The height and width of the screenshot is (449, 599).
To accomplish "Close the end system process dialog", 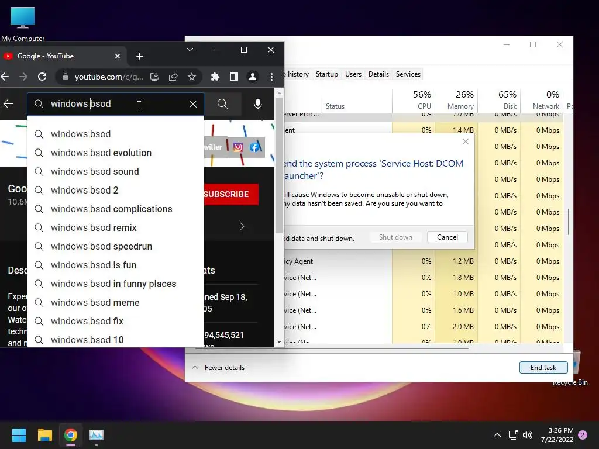I will 465,141.
